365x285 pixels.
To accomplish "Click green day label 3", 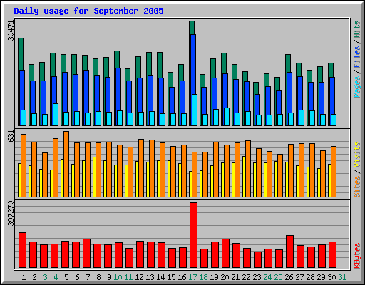I will pyautogui.click(x=45, y=277).
